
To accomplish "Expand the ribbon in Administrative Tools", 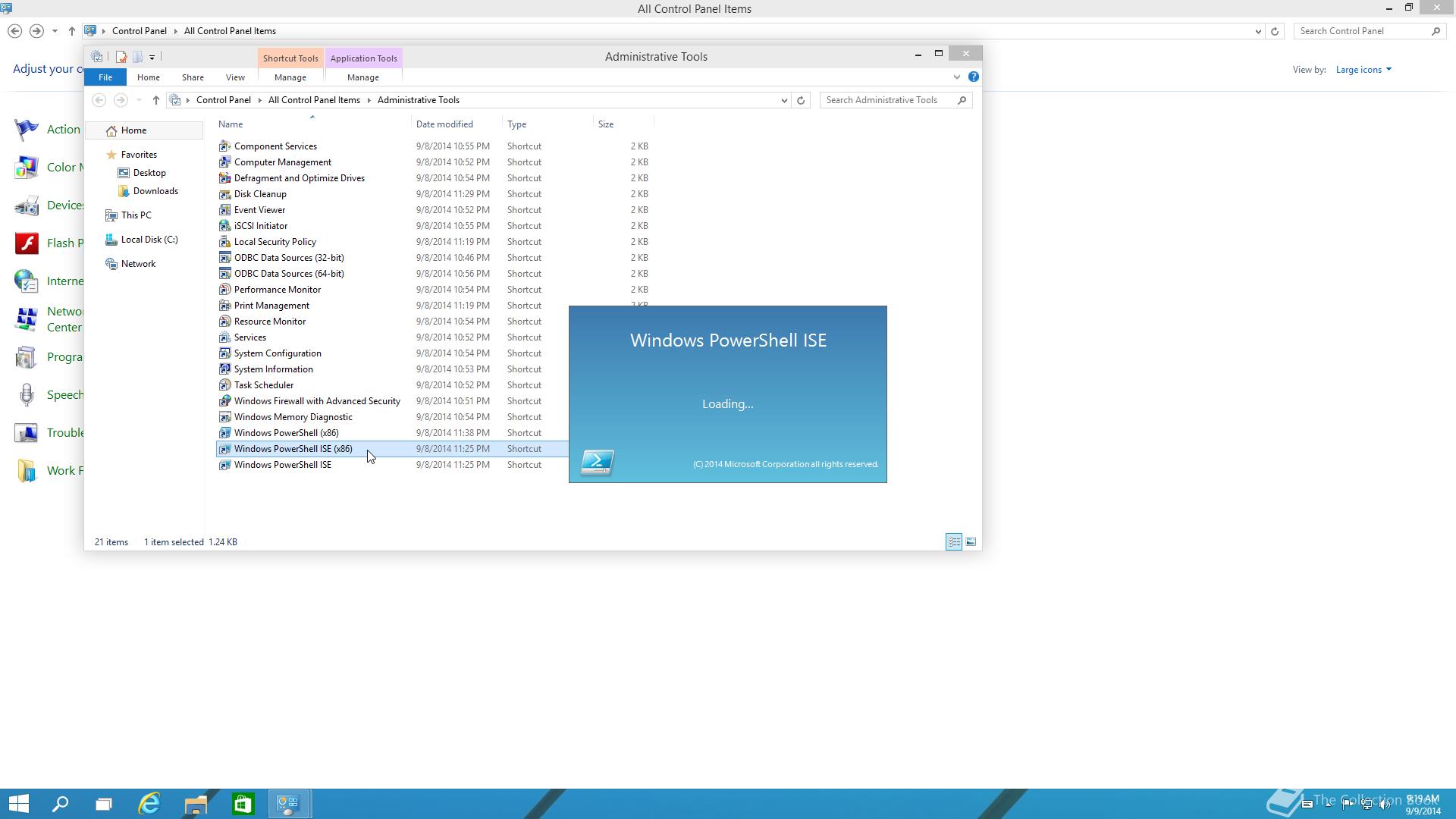I will click(957, 77).
